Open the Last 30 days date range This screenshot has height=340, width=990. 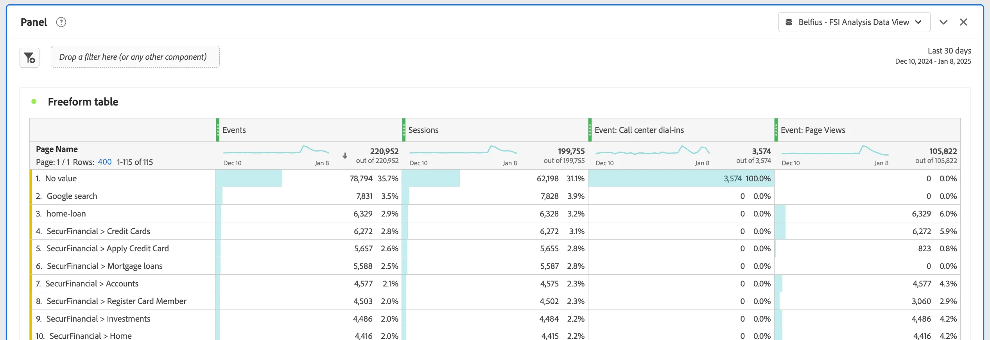pyautogui.click(x=933, y=56)
